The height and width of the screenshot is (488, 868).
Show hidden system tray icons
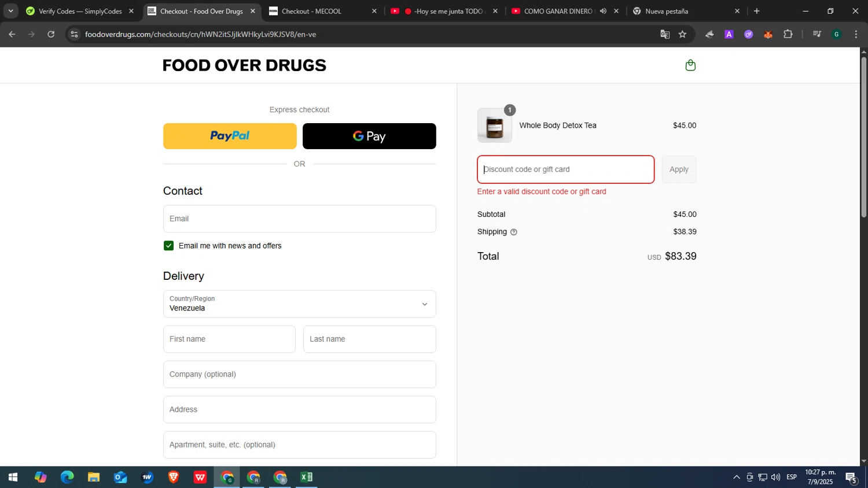click(736, 477)
